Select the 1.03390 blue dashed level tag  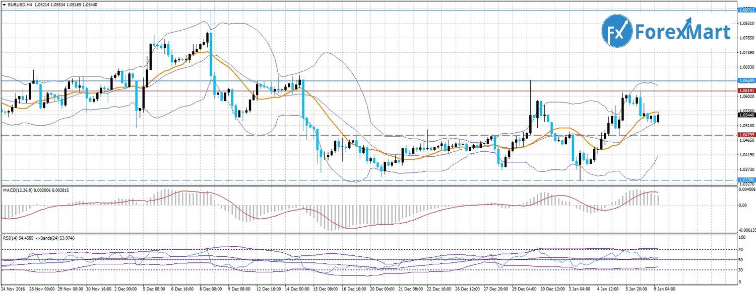click(x=745, y=180)
